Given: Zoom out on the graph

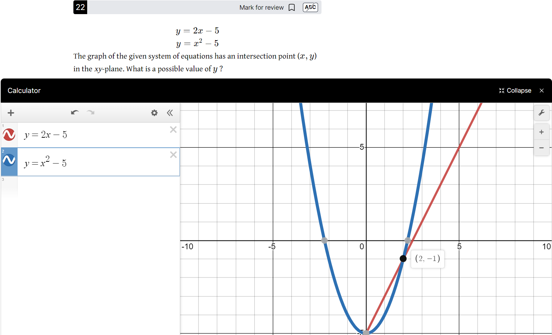Looking at the screenshot, I should 541,148.
